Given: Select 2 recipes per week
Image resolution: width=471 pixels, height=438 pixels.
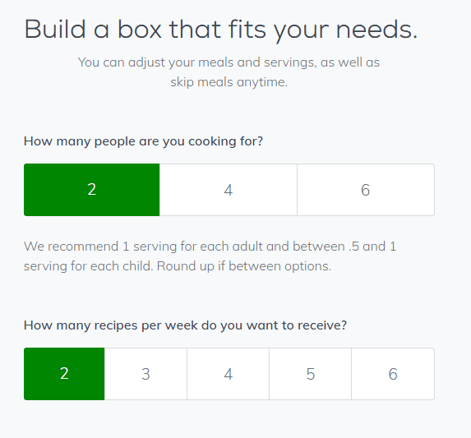Looking at the screenshot, I should pos(64,374).
